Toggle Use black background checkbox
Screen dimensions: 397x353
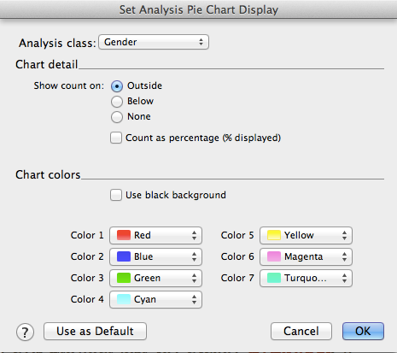(x=116, y=195)
